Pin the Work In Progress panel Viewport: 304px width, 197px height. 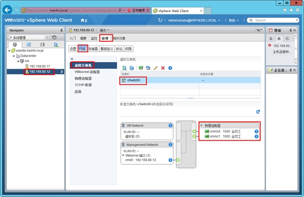tap(291, 70)
